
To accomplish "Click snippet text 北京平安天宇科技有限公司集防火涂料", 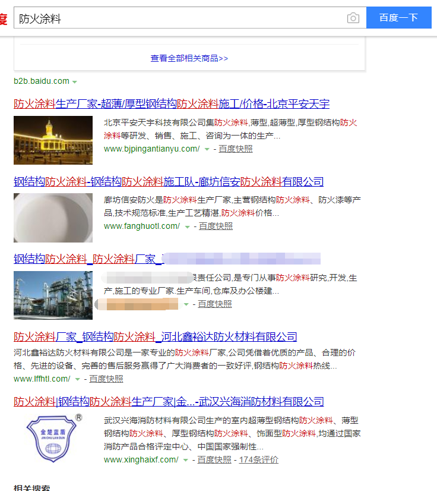I will coord(176,122).
